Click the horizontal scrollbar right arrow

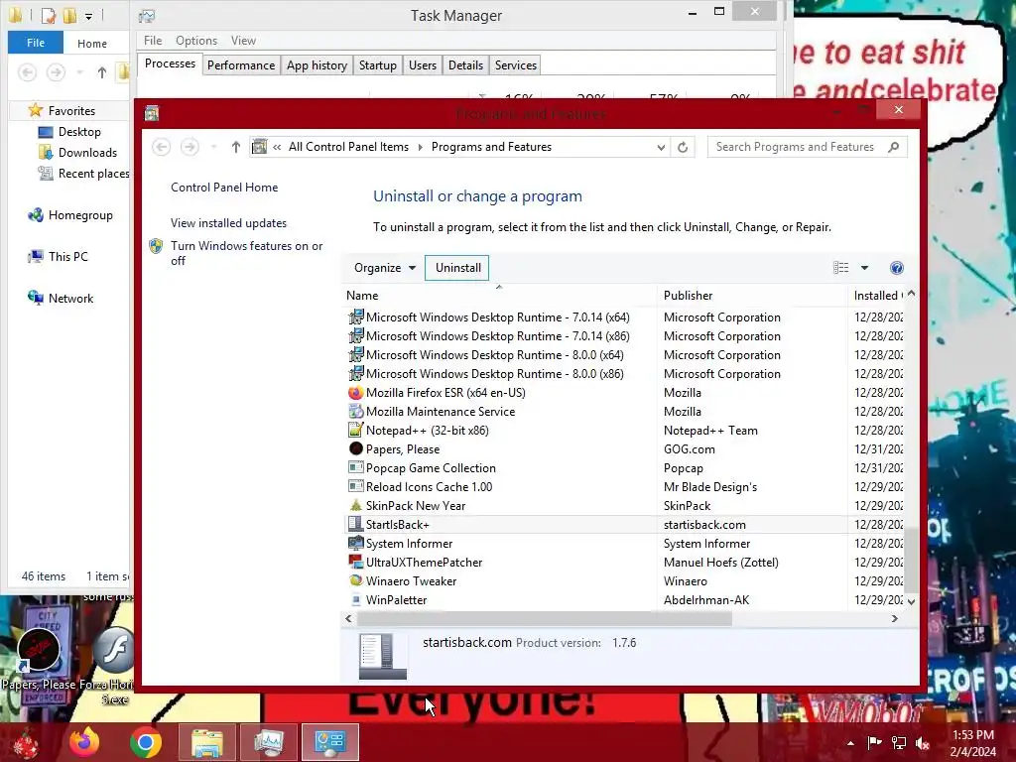click(895, 619)
